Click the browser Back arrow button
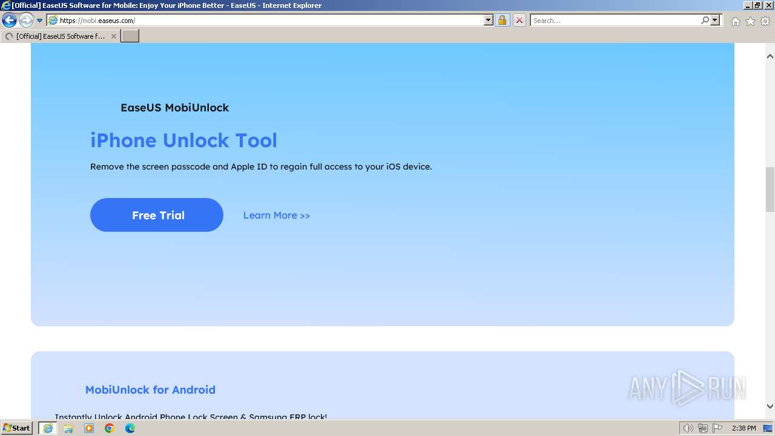Viewport: 775px width, 436px height. click(x=9, y=21)
